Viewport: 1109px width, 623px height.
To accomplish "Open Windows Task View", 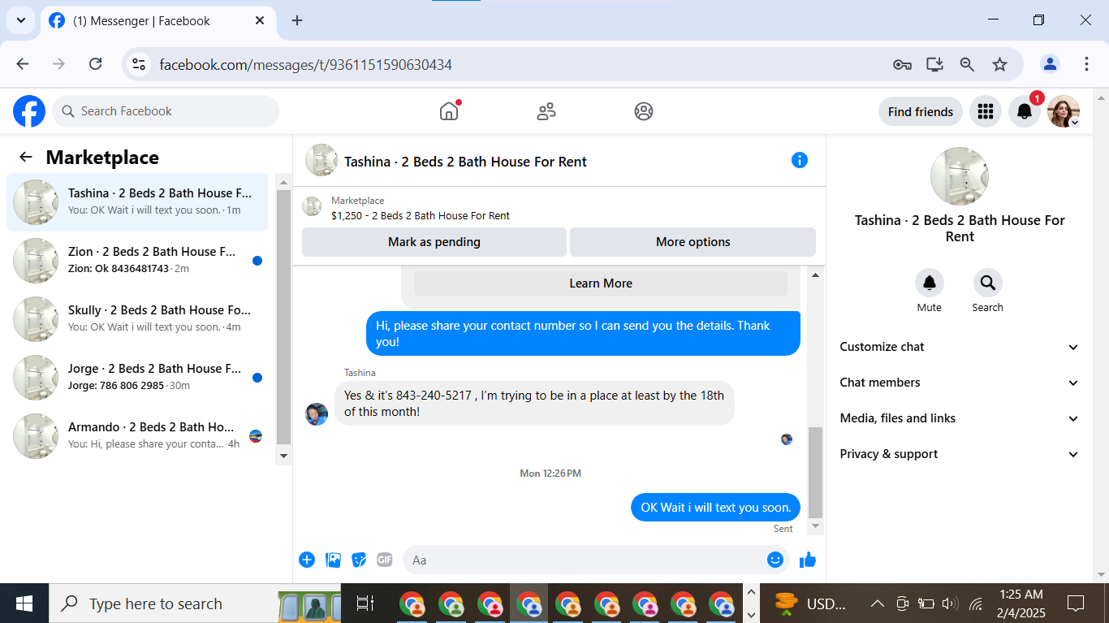I will (x=365, y=604).
